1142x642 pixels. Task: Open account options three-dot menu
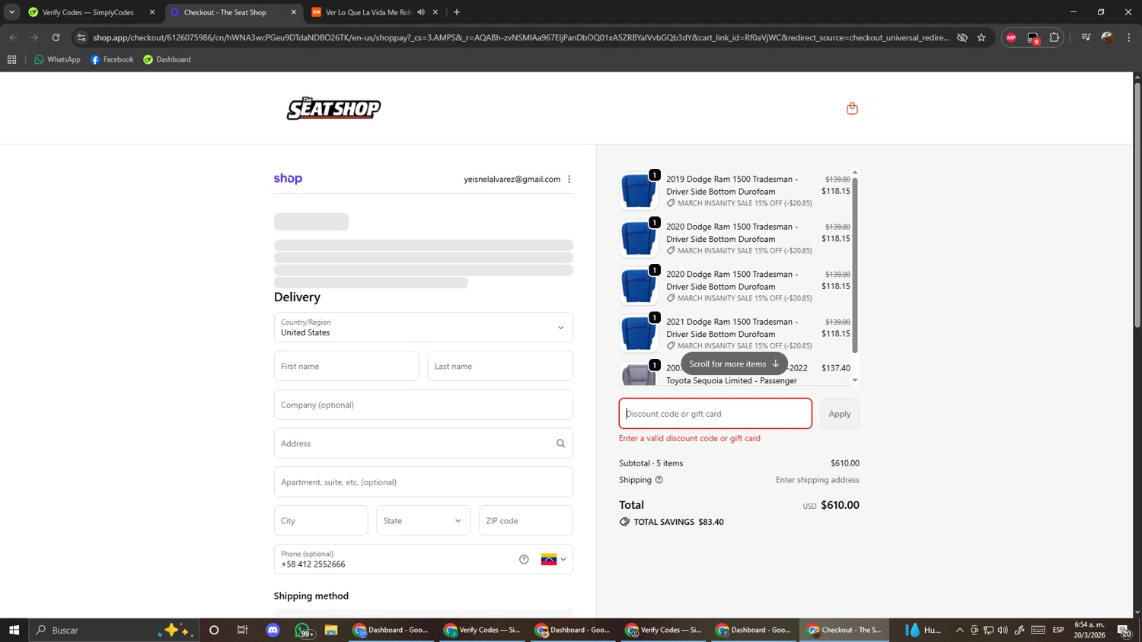coord(569,179)
